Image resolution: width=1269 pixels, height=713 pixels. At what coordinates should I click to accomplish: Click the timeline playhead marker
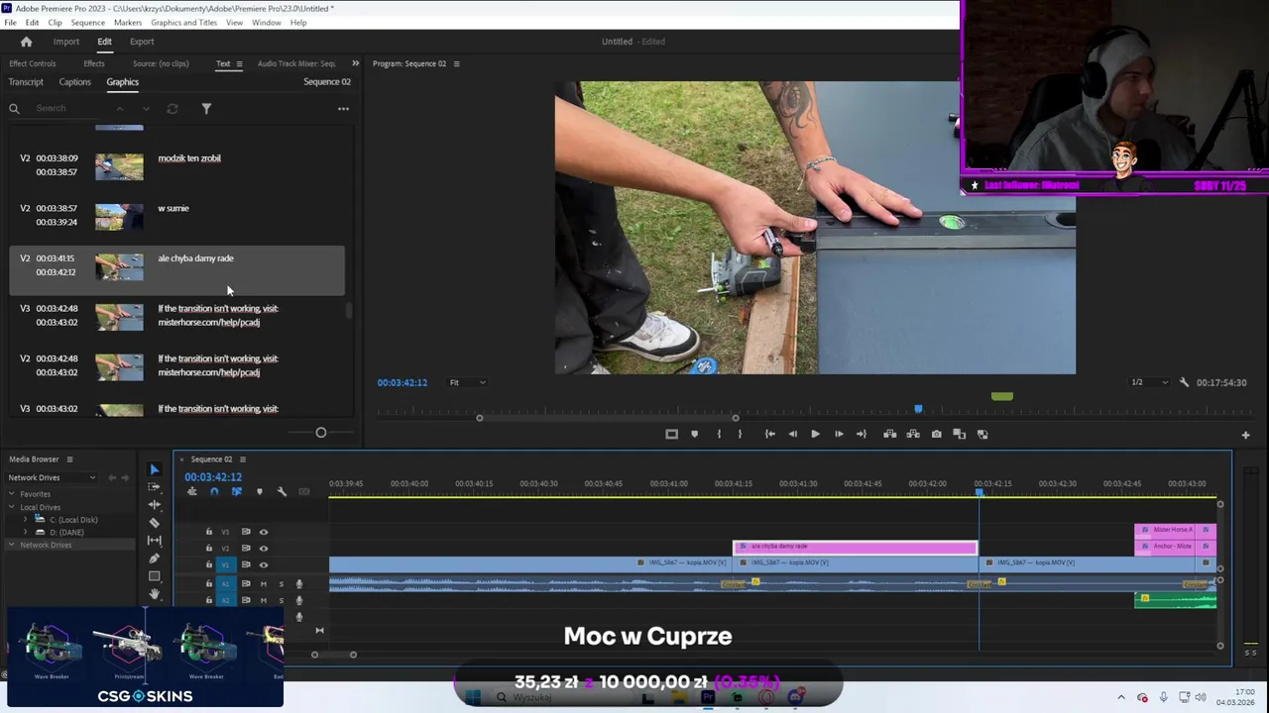(x=980, y=492)
